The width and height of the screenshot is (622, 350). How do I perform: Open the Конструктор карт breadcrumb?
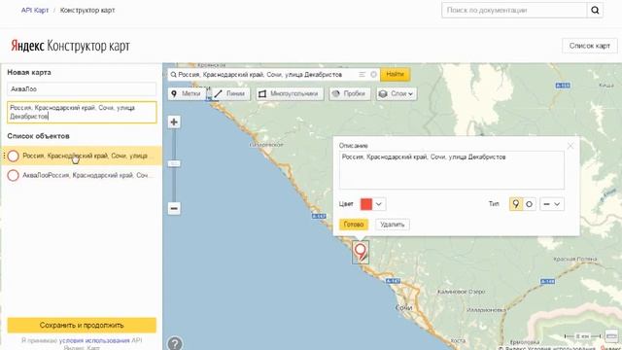(87, 11)
